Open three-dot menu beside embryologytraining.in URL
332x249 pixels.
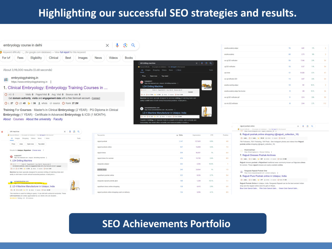pos(51,82)
